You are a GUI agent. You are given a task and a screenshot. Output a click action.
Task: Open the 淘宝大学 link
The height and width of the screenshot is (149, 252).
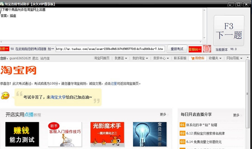click(x=58, y=97)
